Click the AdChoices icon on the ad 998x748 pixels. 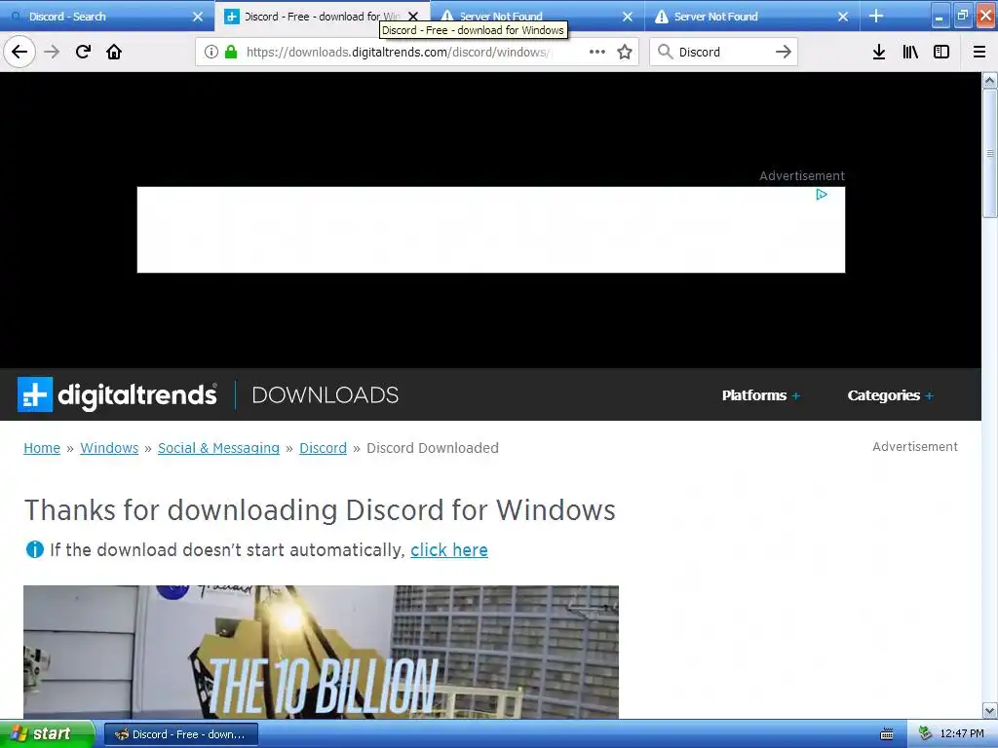(x=822, y=195)
